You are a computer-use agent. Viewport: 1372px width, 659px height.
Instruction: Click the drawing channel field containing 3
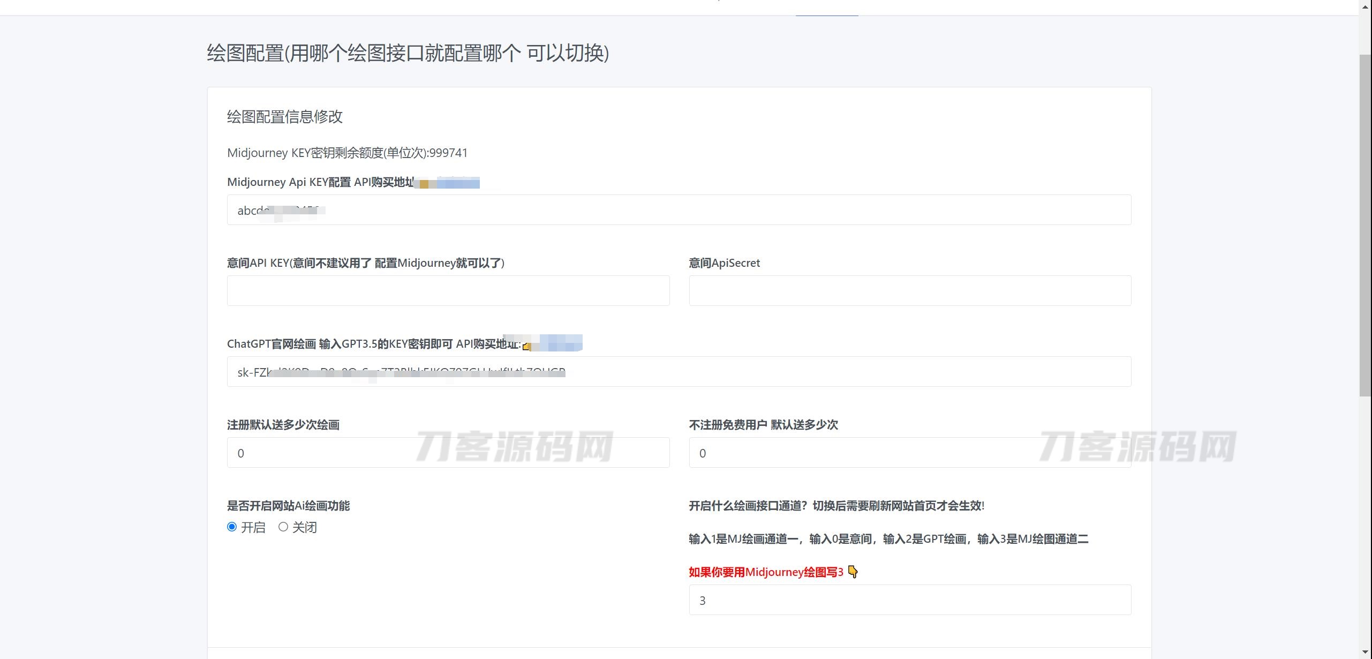point(909,600)
